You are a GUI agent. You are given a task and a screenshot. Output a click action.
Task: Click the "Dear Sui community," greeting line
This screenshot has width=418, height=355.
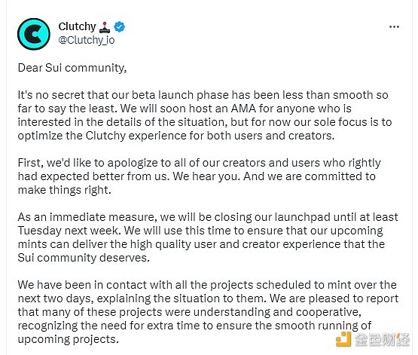tap(72, 68)
